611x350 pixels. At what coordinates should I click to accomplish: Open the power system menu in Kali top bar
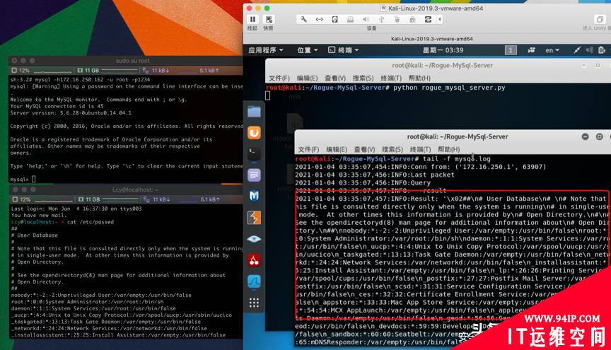(x=602, y=50)
